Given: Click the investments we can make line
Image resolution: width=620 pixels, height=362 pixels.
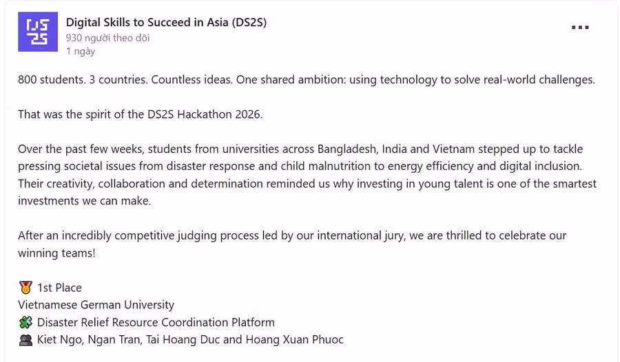Looking at the screenshot, I should [84, 201].
